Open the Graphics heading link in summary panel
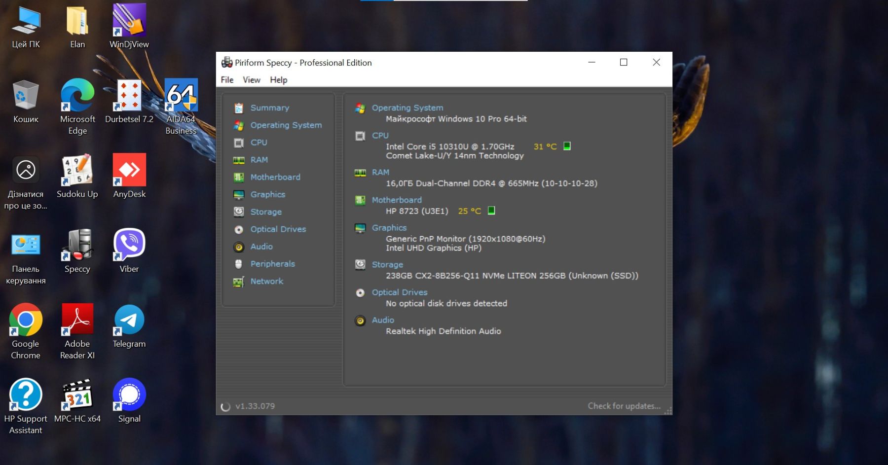Viewport: 888px width, 465px height. [389, 227]
